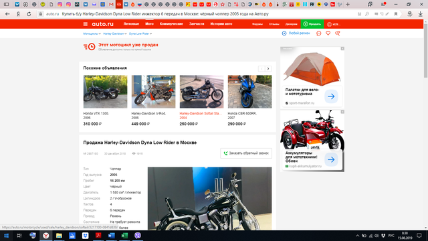Open Windows notification center icon
Image resolution: width=428 pixels, height=241 pixels.
[419, 236]
